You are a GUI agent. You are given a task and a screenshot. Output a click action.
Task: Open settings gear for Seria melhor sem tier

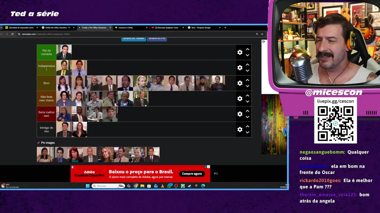click(240, 114)
